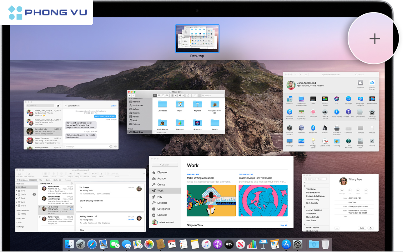Click Archive button in Mail toolbar
The height and width of the screenshot is (252, 403).
[x=46, y=175]
